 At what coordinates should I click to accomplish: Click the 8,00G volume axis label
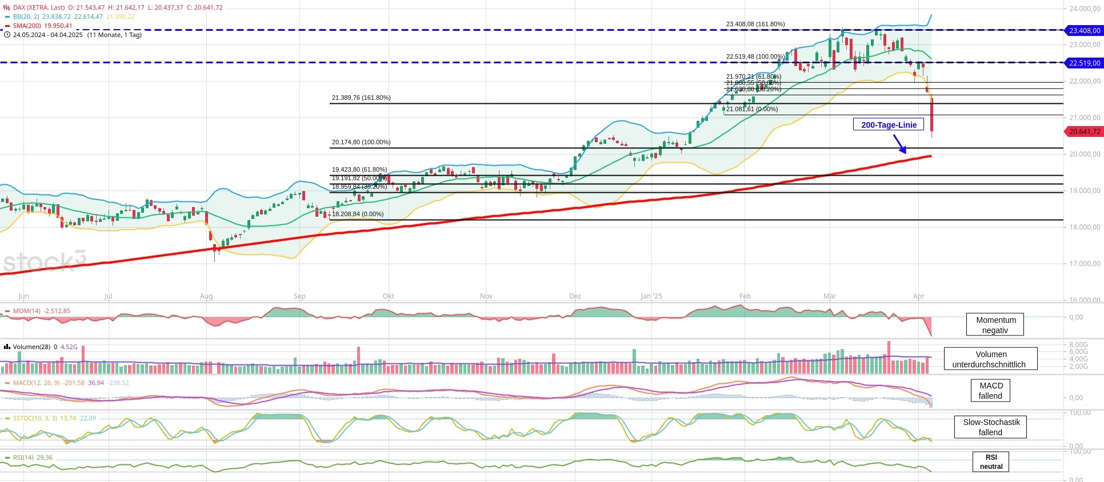coord(1079,345)
